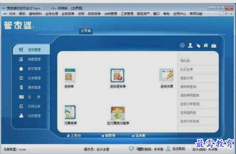Image resolution: width=236 pixels, height=154 pixels.
Task: Select 出纳管理 in the sidebar
Action: point(31,116)
